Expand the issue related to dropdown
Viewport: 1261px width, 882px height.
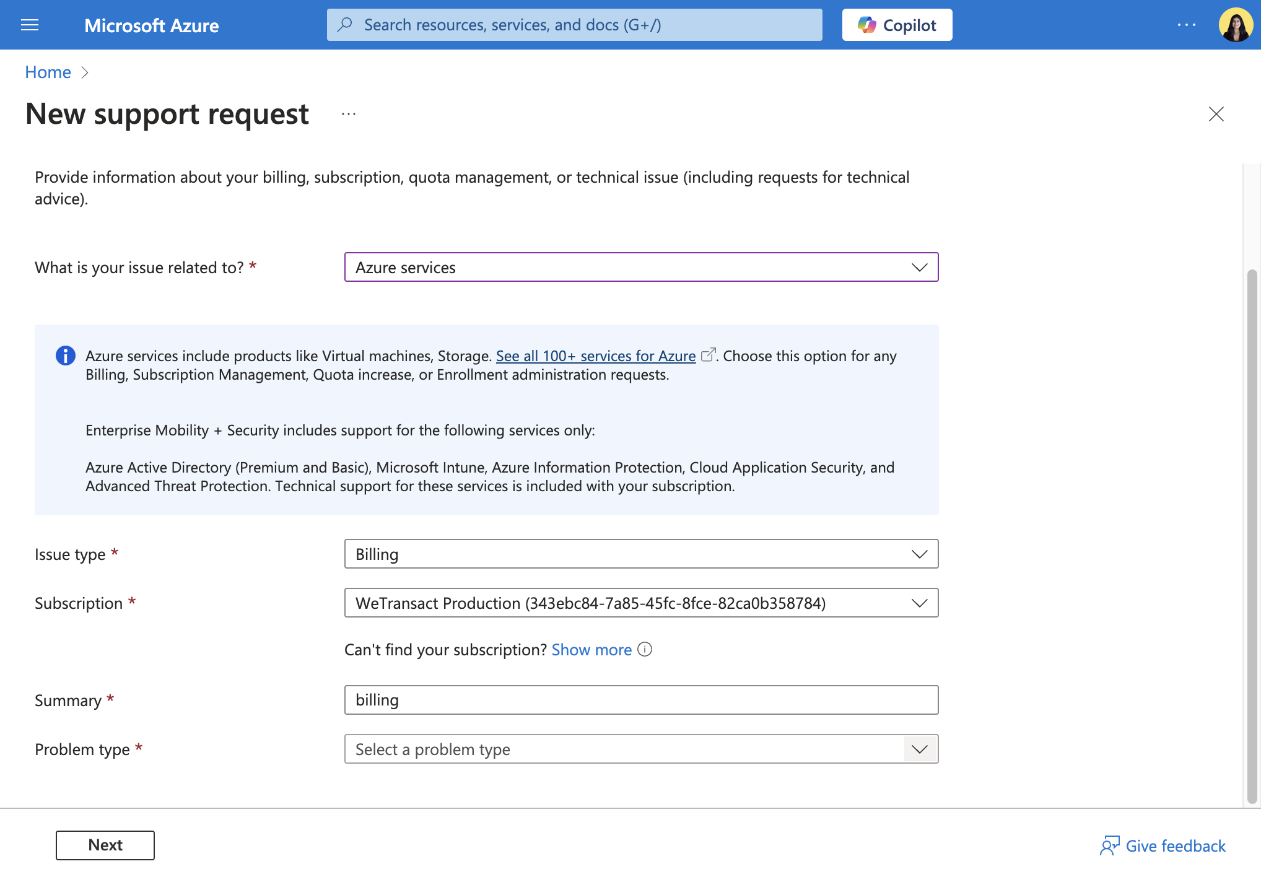pyautogui.click(x=641, y=267)
